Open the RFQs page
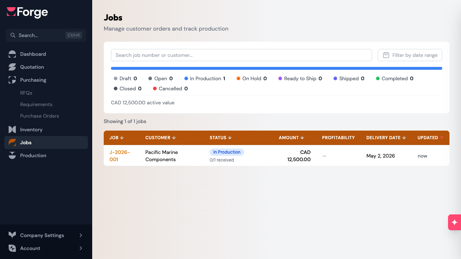This screenshot has width=461, height=259. [x=26, y=93]
